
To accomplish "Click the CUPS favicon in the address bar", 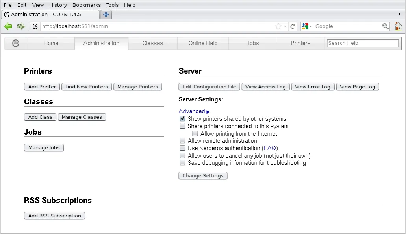I will pyautogui.click(x=35, y=26).
